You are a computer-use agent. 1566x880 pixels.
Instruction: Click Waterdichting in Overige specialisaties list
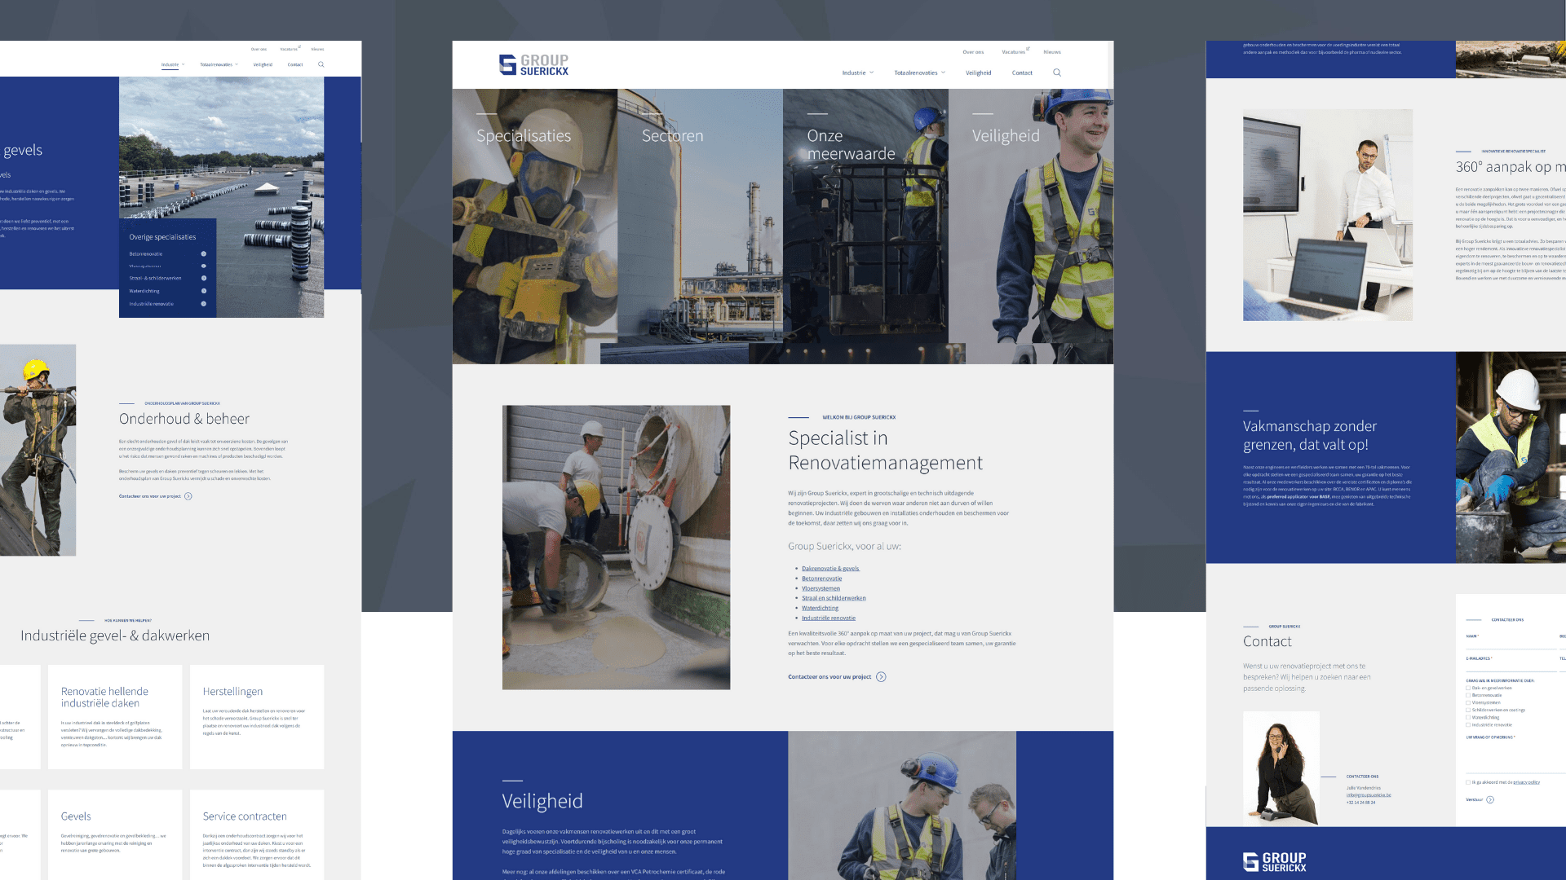tap(144, 291)
